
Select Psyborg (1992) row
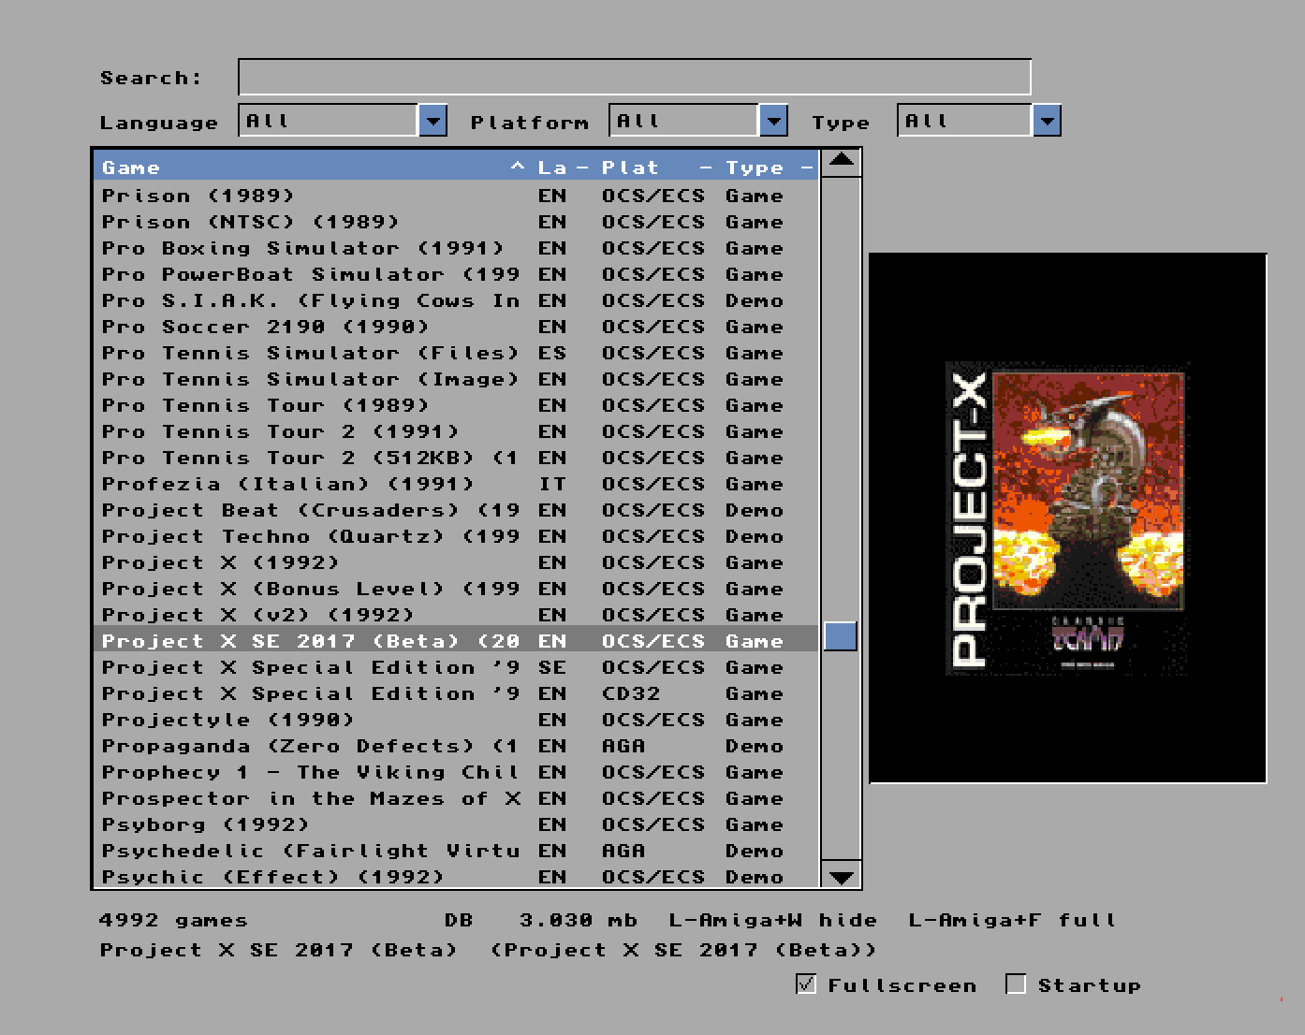456,824
